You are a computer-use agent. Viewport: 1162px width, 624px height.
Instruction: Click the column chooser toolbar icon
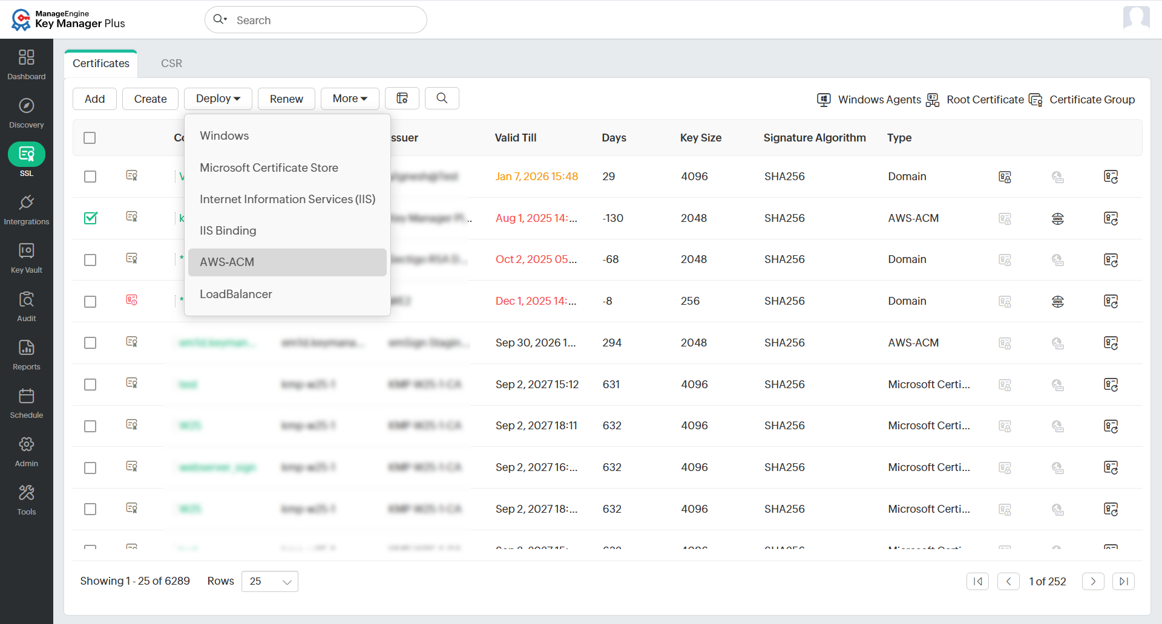[402, 99]
